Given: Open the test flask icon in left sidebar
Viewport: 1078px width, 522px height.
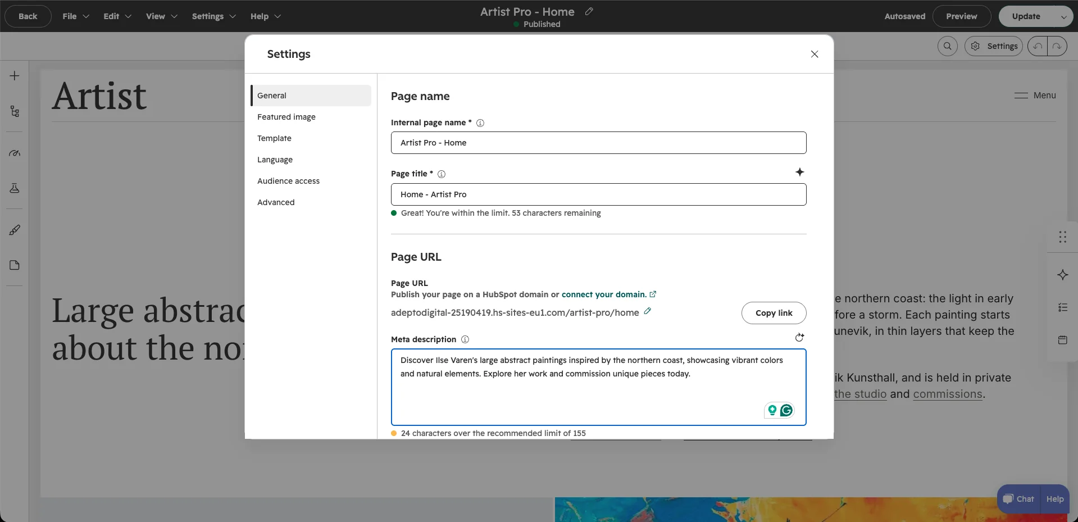Looking at the screenshot, I should point(15,188).
